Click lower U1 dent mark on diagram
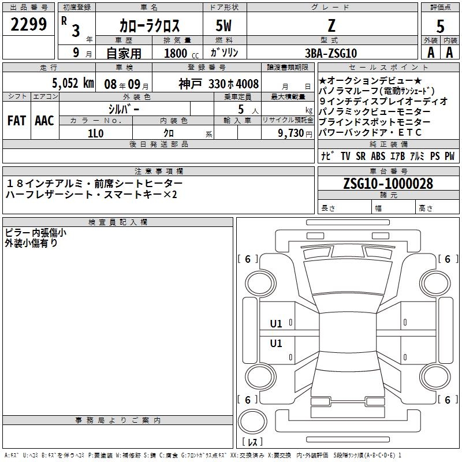The image size is (462, 462). pos(276,343)
